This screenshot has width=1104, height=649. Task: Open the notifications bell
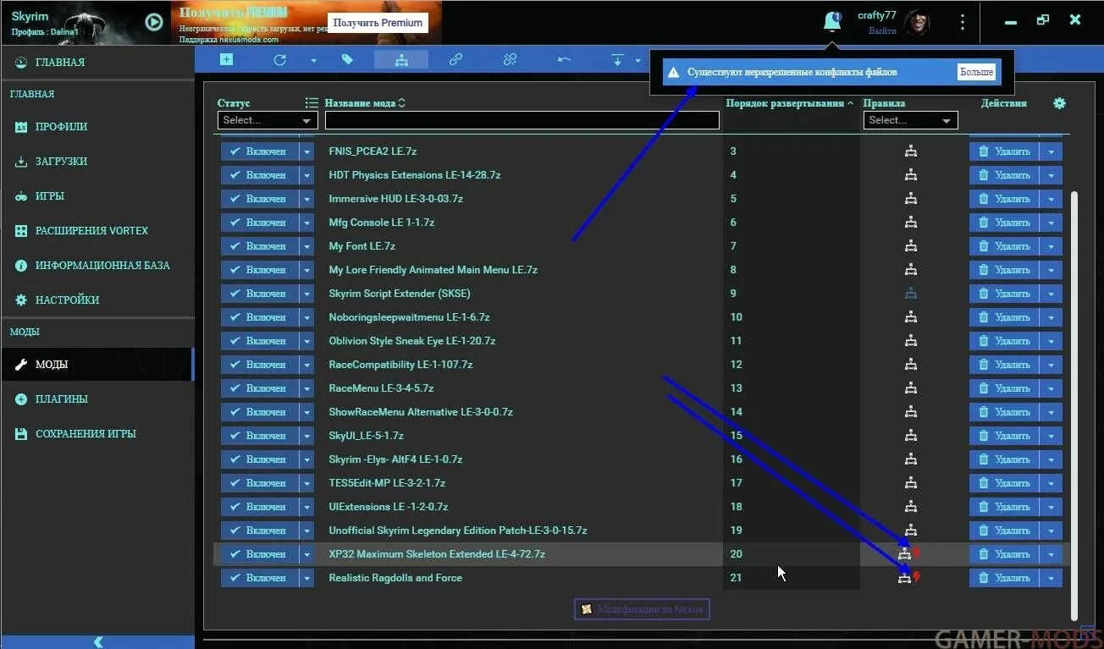(x=832, y=22)
